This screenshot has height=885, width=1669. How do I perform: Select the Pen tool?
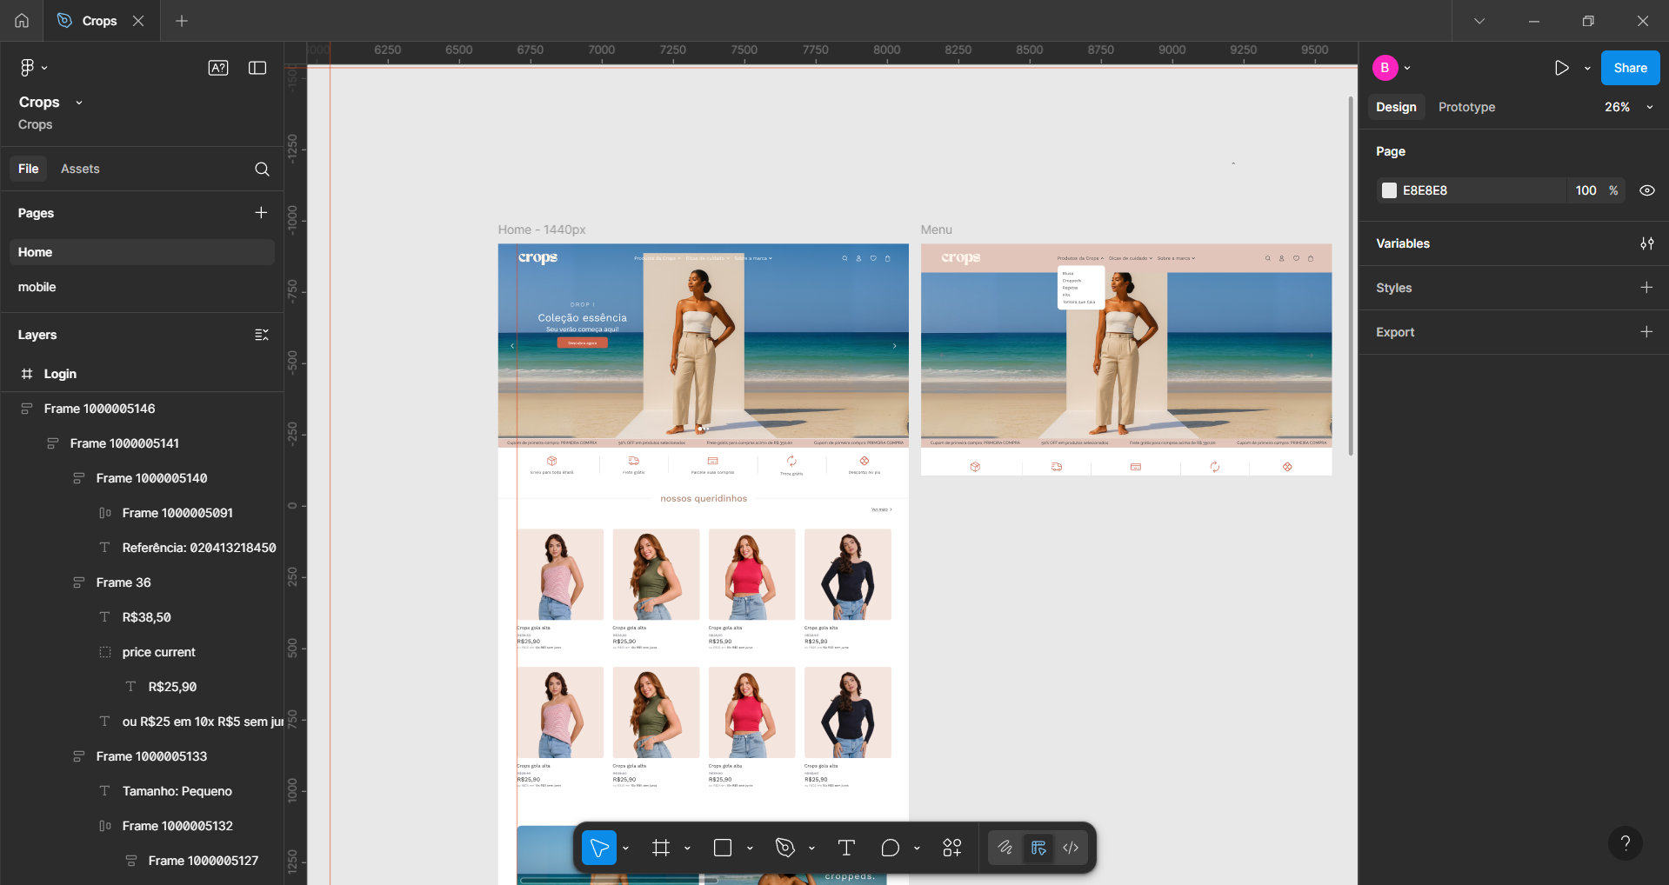(785, 848)
